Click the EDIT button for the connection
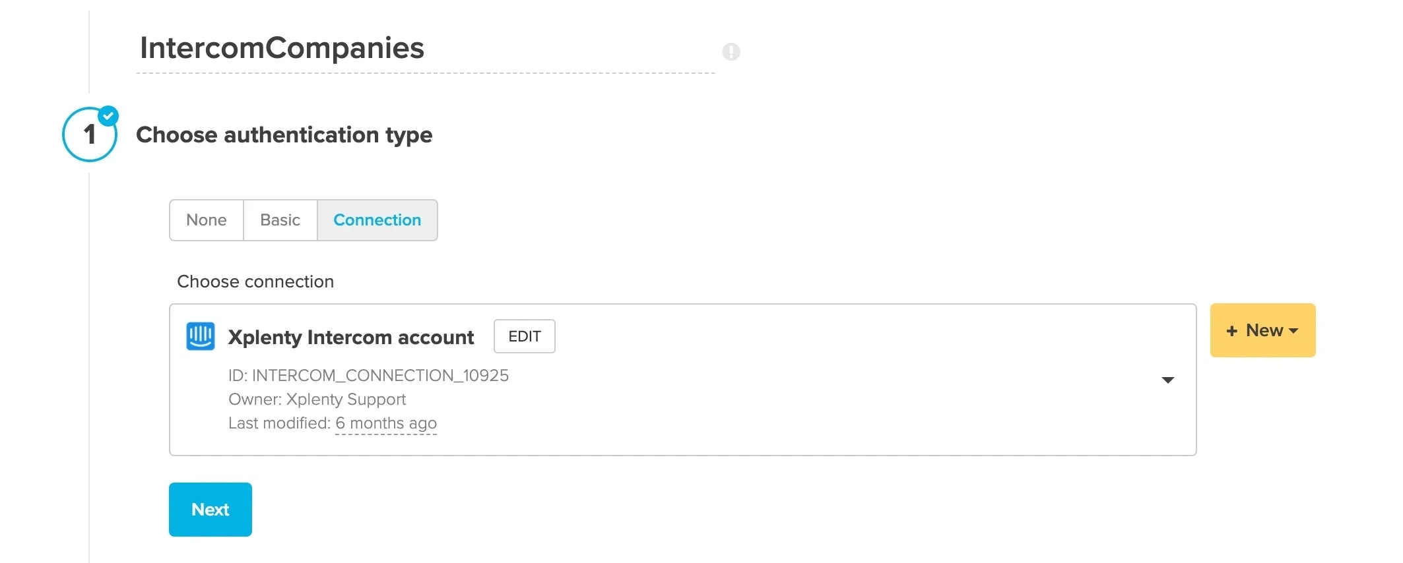 pos(524,336)
